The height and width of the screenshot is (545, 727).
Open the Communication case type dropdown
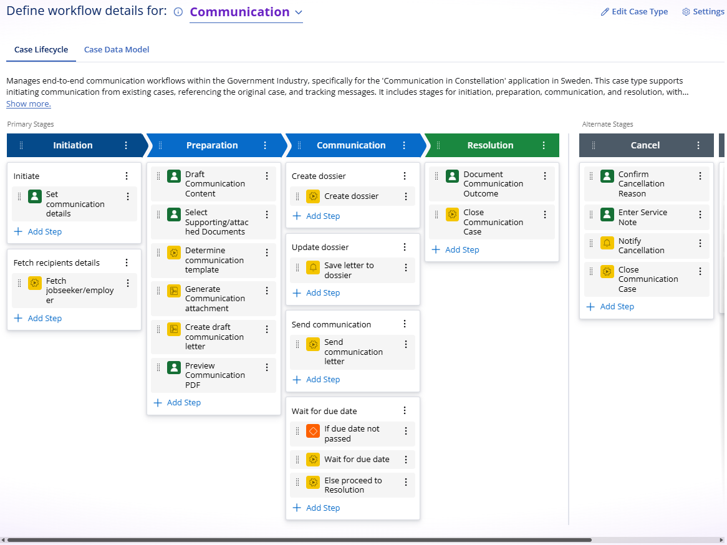click(246, 12)
